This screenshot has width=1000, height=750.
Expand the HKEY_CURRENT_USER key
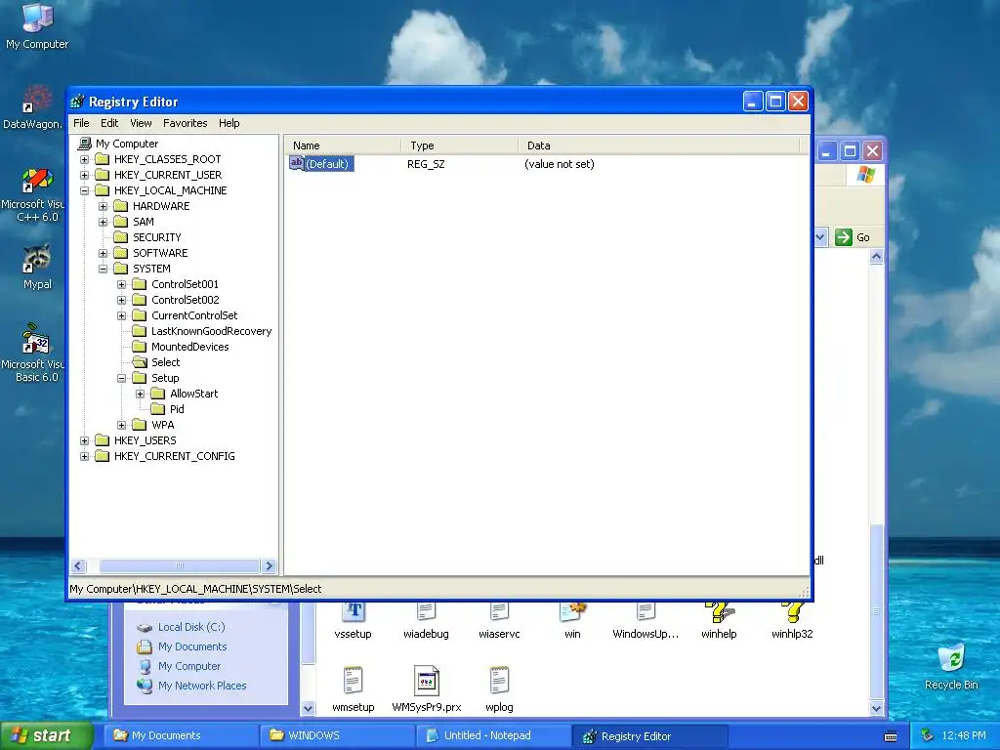pyautogui.click(x=84, y=175)
